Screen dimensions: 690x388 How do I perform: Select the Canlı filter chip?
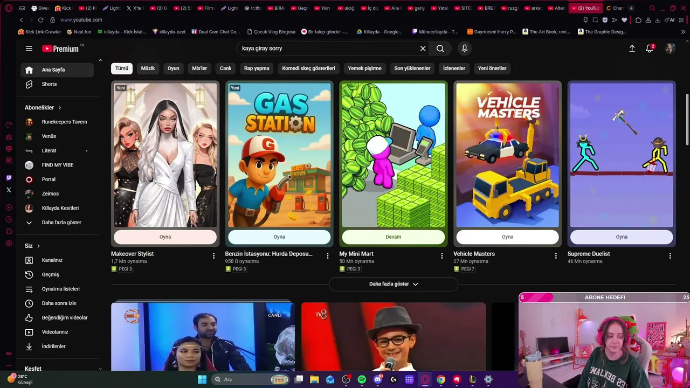coord(225,68)
